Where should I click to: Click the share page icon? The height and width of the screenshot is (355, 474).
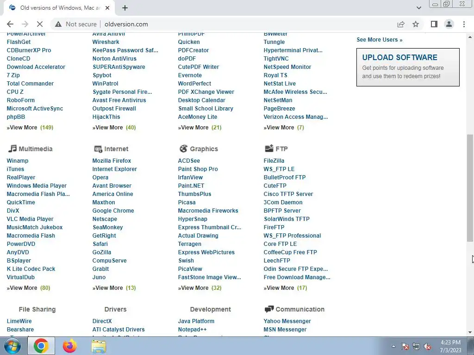click(x=401, y=24)
